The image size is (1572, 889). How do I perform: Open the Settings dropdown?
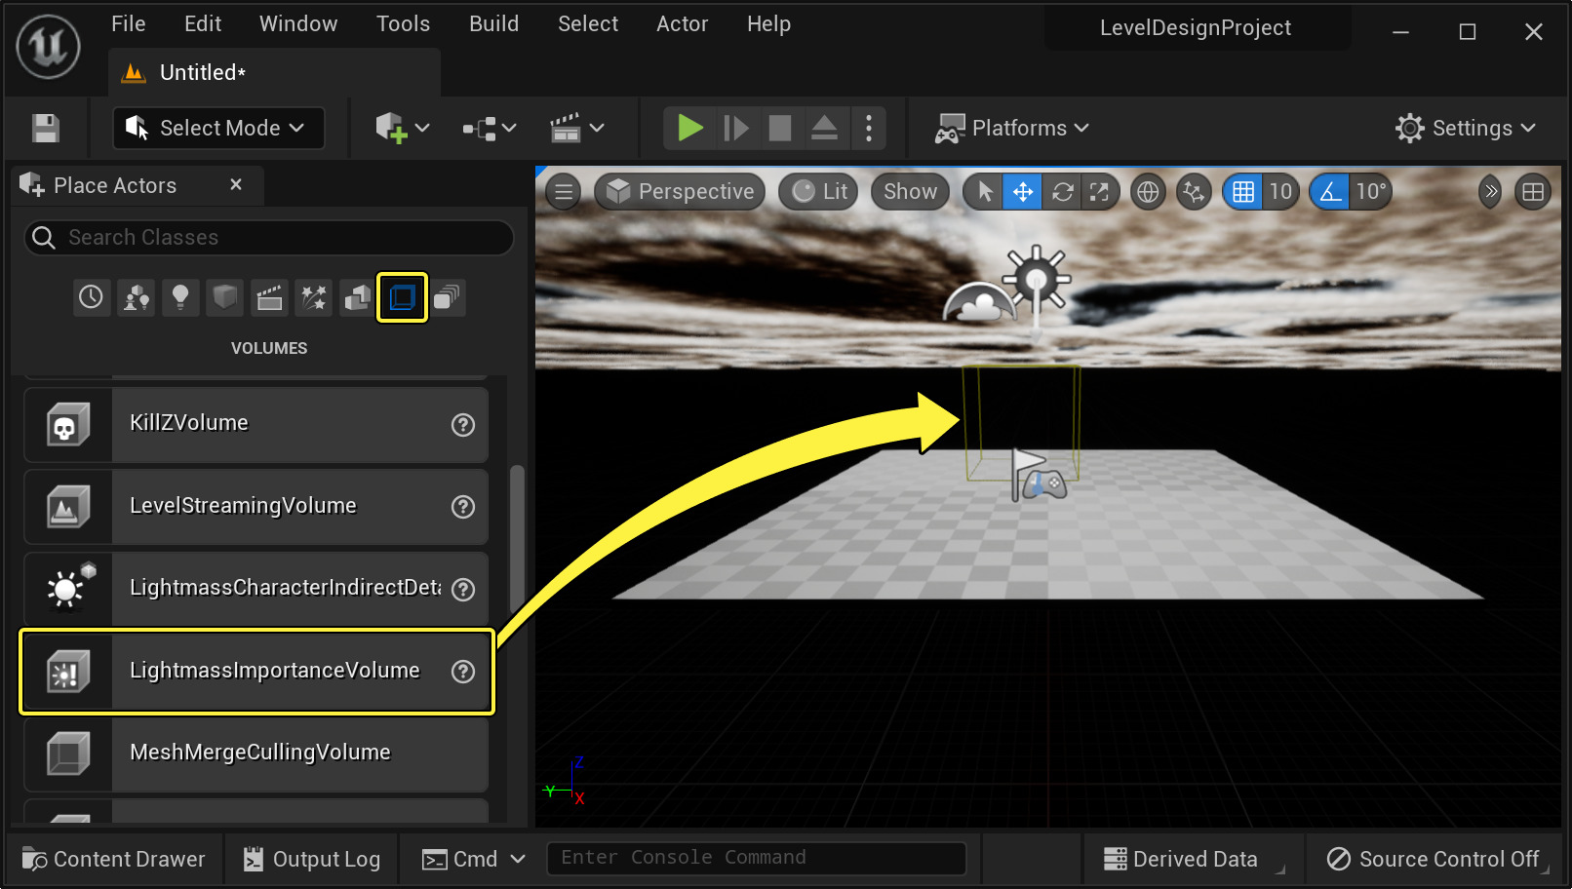point(1466,128)
